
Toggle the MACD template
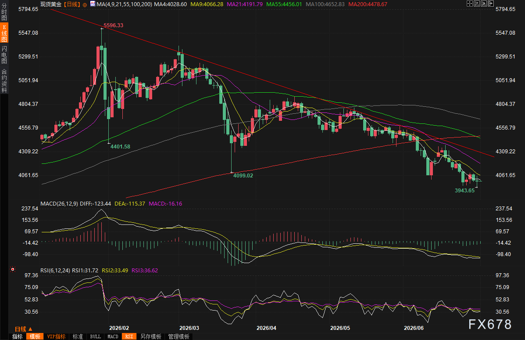coord(113,336)
